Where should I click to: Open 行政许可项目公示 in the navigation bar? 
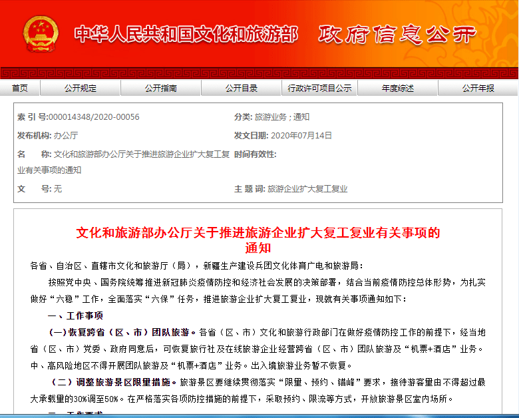(319, 88)
